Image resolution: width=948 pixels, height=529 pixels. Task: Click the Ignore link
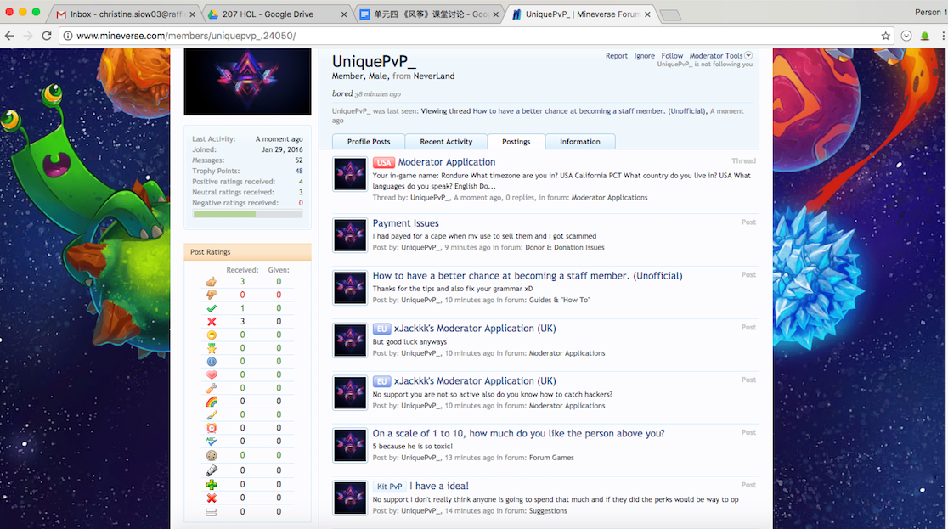click(644, 56)
